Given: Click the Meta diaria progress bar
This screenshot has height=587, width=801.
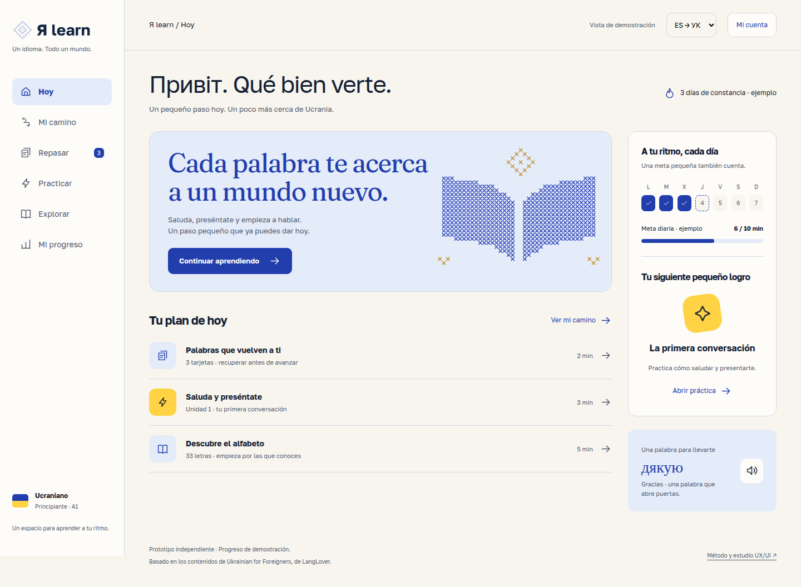Looking at the screenshot, I should [702, 241].
